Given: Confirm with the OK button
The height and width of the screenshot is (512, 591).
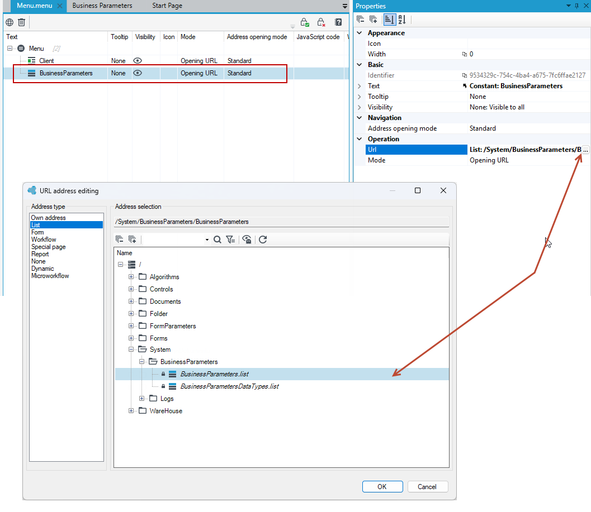Looking at the screenshot, I should click(x=382, y=486).
